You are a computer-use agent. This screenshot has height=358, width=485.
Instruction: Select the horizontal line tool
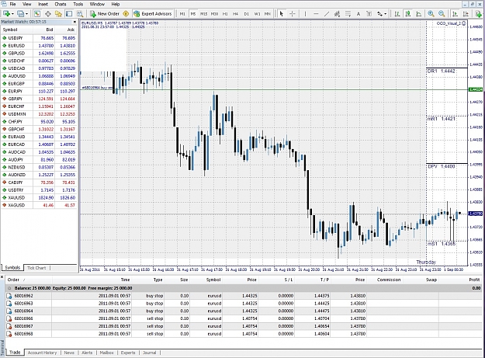pyautogui.click(x=316, y=14)
